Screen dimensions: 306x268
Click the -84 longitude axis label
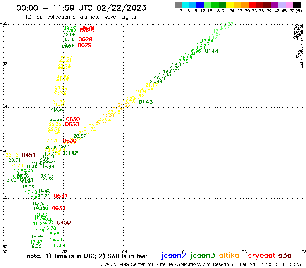[x=124, y=252]
